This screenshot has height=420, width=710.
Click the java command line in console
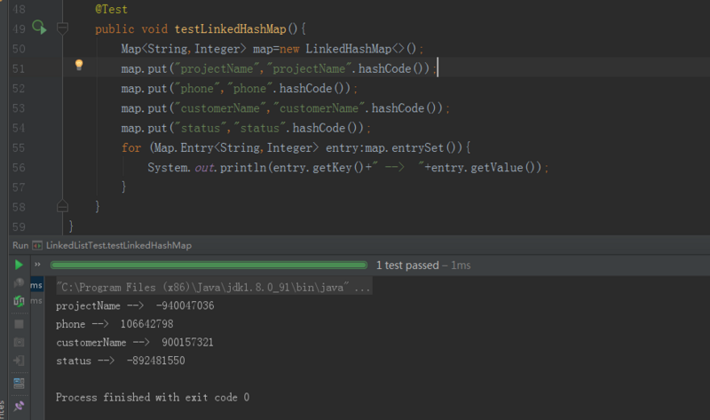coord(213,288)
